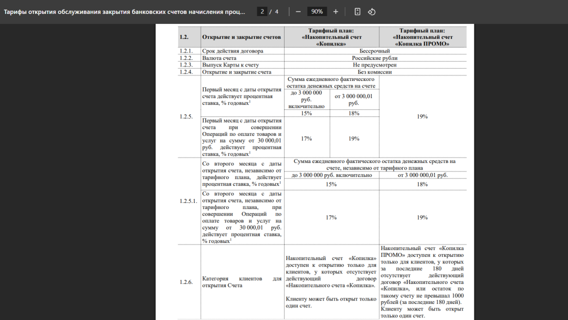The image size is (568, 320).
Task: Toggle the fit to page icon
Action: click(358, 12)
